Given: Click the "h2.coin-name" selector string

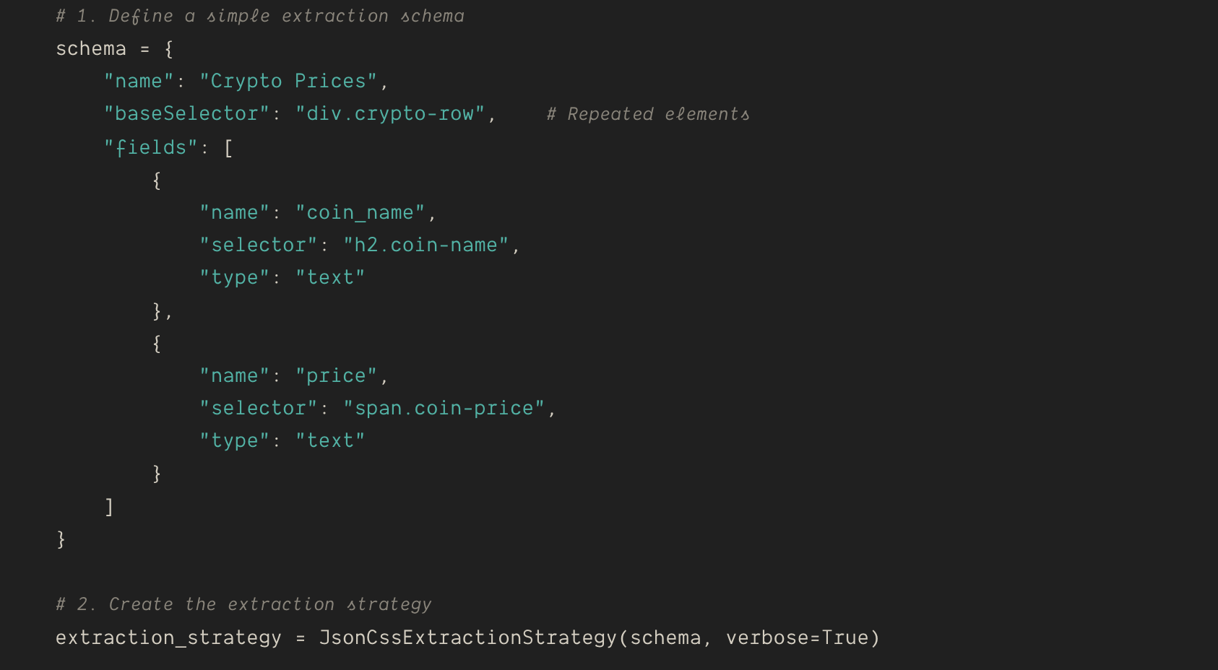Looking at the screenshot, I should click(426, 245).
